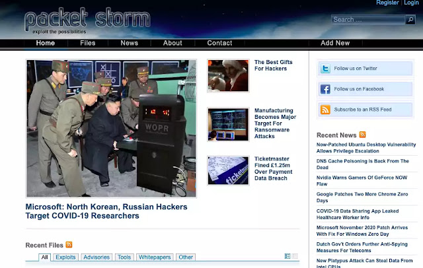Open DNS Cache Poisoning news link
Viewport: 423px width, 268px height.
click(x=363, y=164)
